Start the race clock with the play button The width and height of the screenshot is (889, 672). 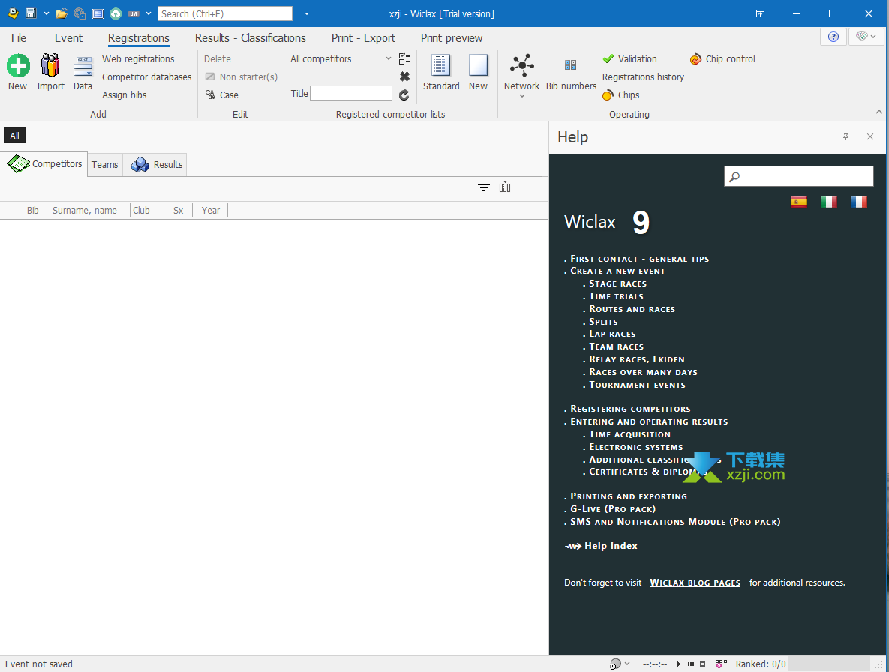[x=679, y=664]
